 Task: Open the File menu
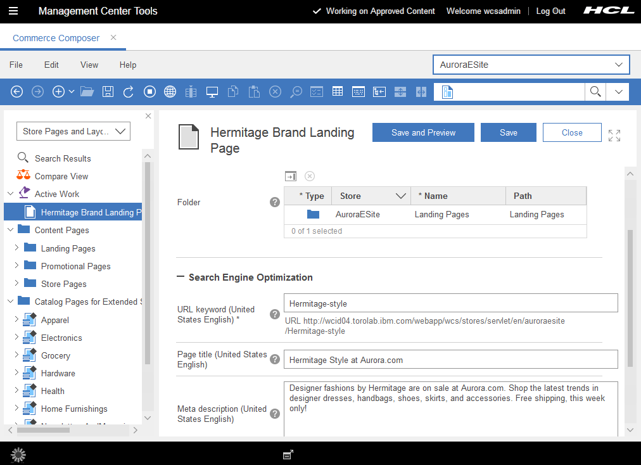pos(16,65)
